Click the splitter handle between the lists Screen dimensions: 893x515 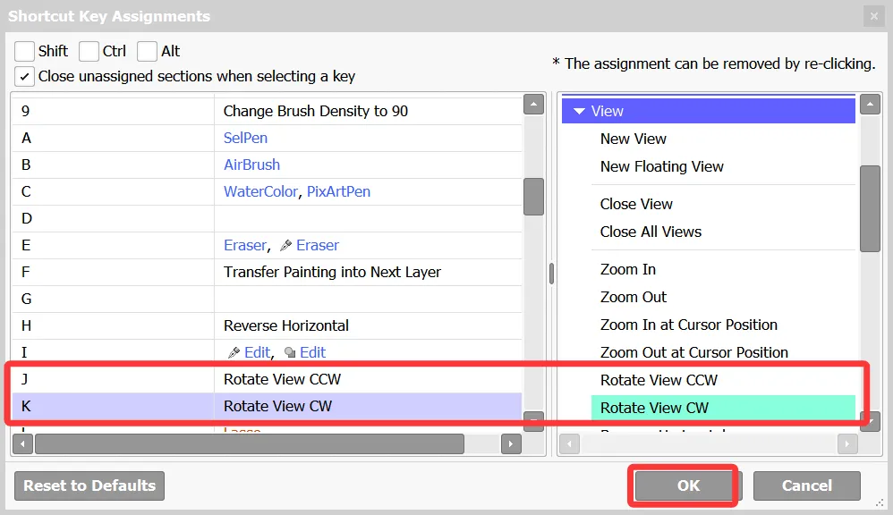551,274
